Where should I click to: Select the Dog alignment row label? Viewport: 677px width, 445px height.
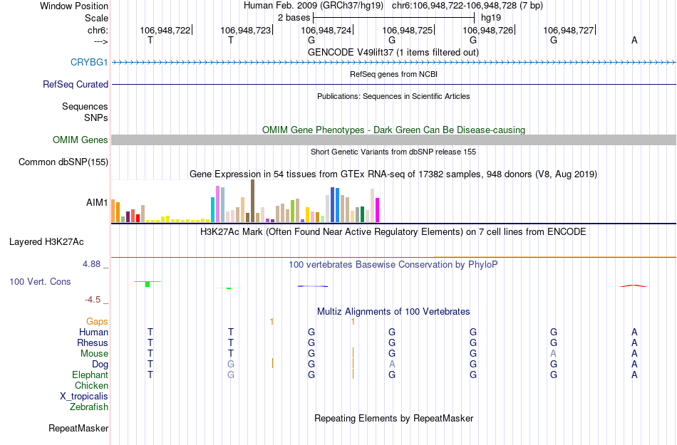[x=100, y=365]
